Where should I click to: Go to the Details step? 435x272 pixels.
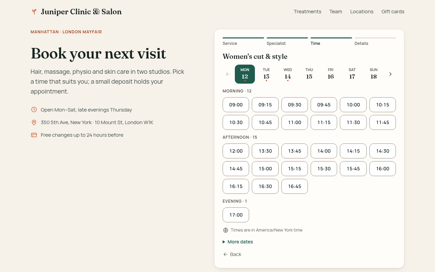[375, 41]
